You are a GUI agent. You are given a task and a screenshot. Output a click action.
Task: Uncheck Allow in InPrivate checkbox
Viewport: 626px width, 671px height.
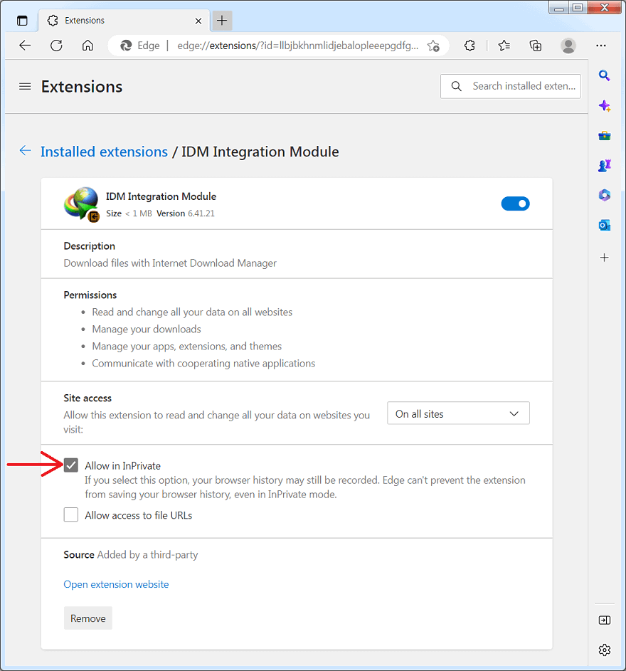pos(71,465)
